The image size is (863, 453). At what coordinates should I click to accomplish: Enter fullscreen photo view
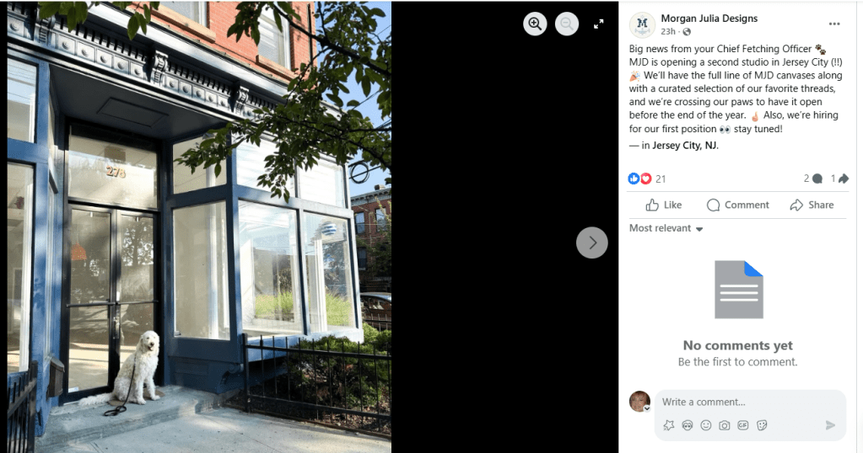[599, 24]
